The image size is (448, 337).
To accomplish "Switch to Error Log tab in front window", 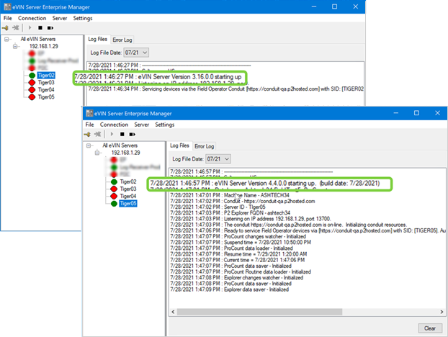I will 205,145.
